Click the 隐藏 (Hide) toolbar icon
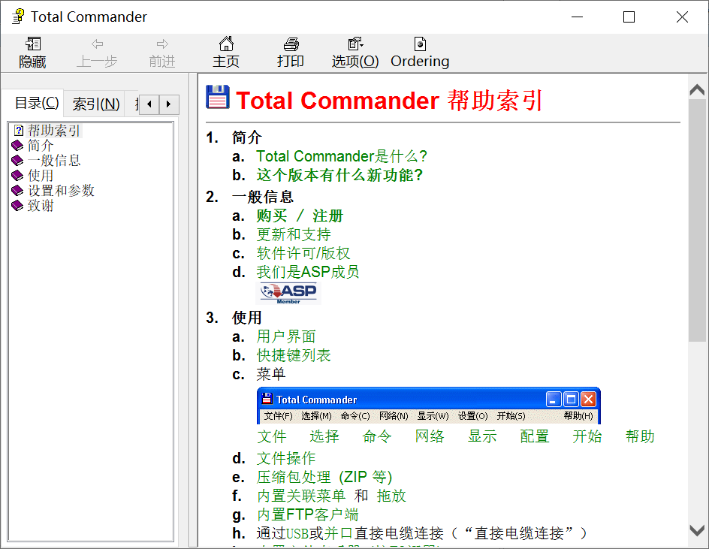 point(32,53)
